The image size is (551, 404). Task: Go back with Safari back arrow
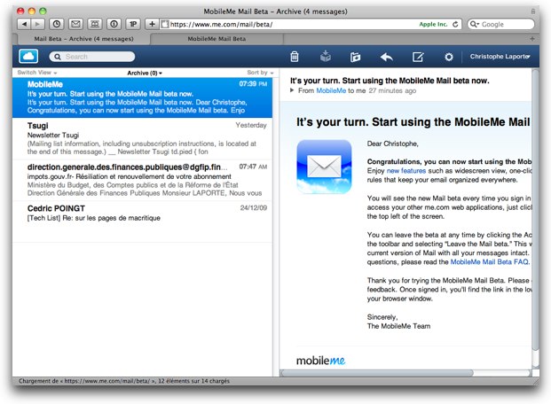tap(24, 24)
